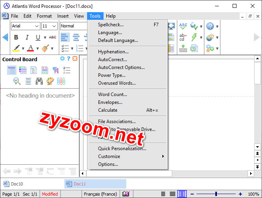Expand bullets list dropdown arrow
The height and width of the screenshot is (198, 262).
[x=72, y=49]
